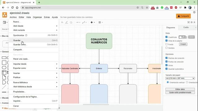This screenshot has width=198, height=111.
Task: Expand the Insertar submenu
Action: (x=33, y=73)
